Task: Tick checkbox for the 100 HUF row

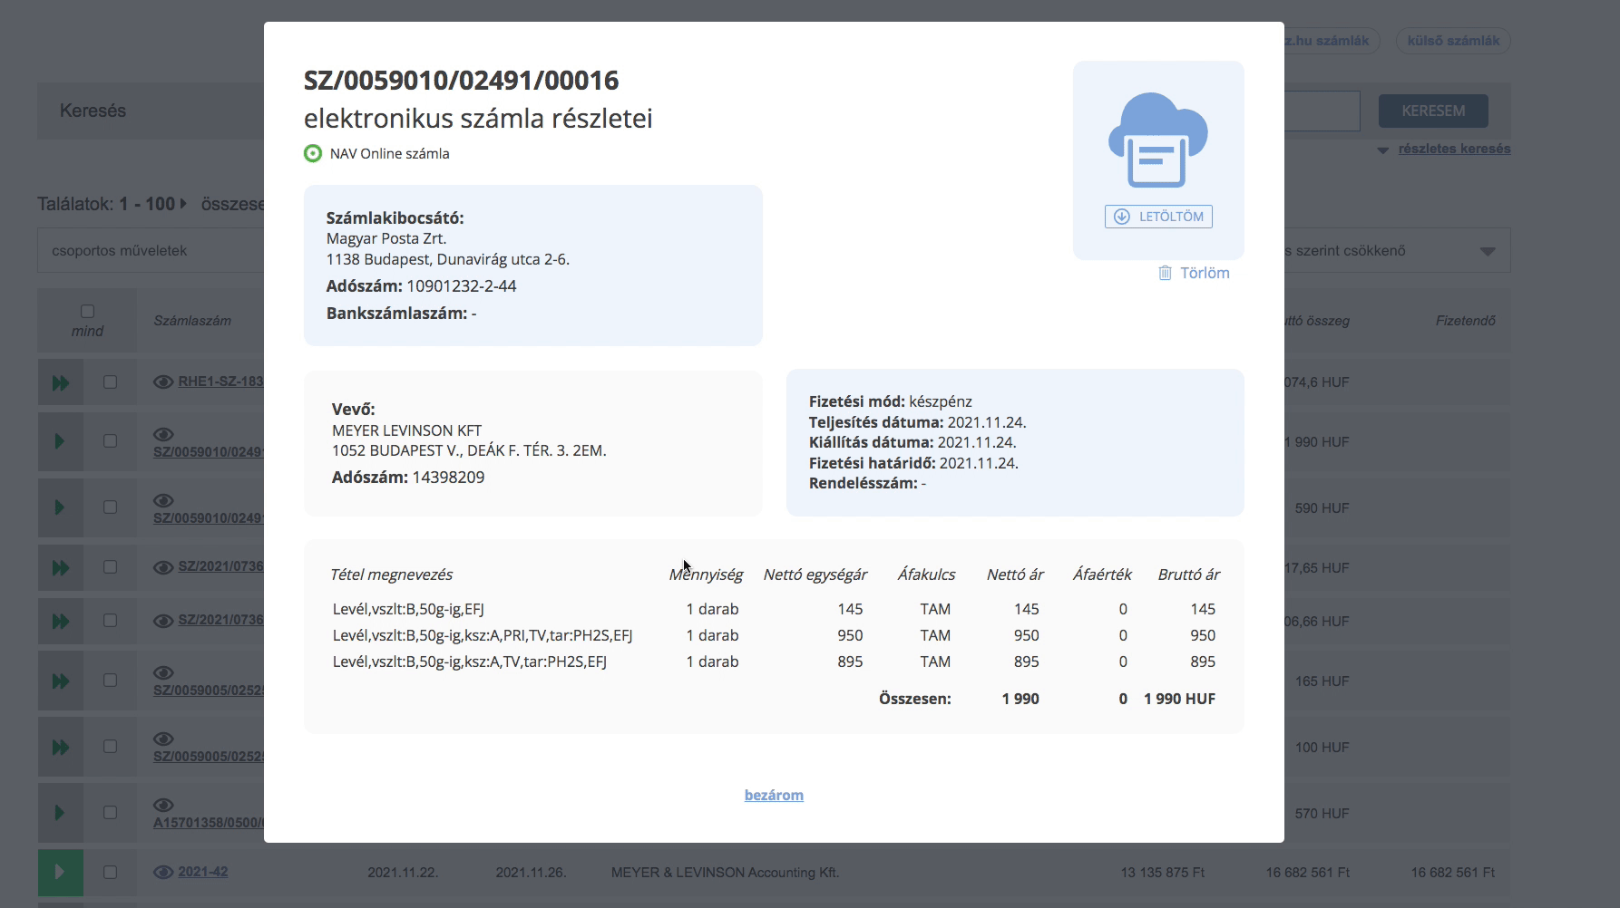Action: coord(110,747)
